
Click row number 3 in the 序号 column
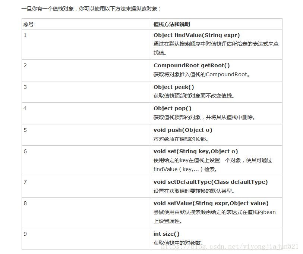pyautogui.click(x=25, y=87)
